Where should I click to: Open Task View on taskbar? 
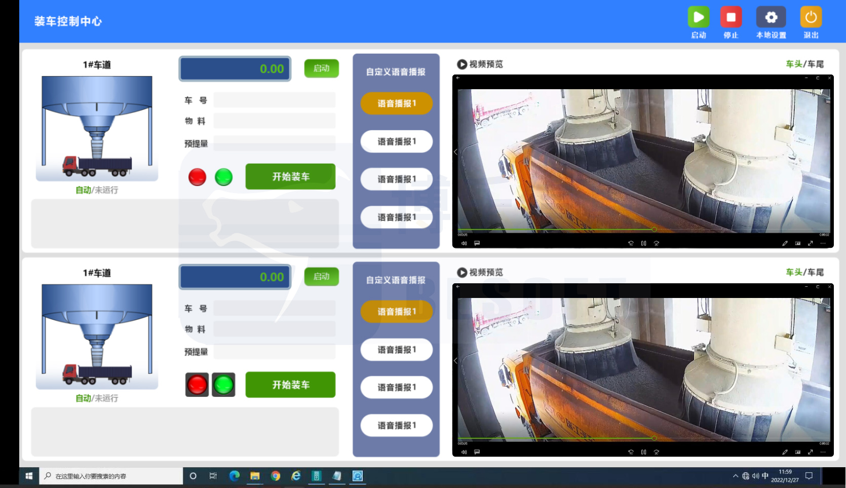[213, 476]
